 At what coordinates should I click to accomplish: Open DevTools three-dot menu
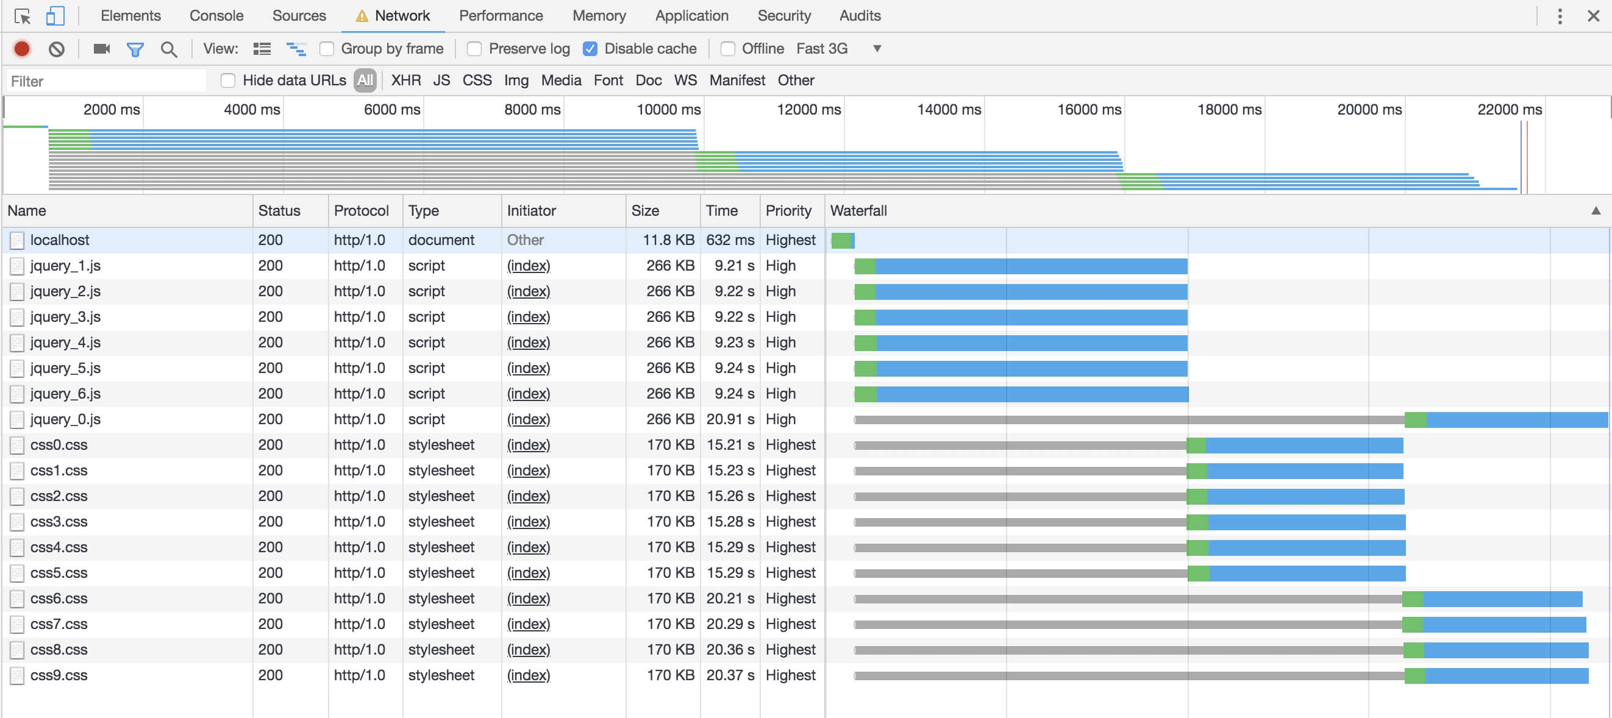click(x=1560, y=16)
